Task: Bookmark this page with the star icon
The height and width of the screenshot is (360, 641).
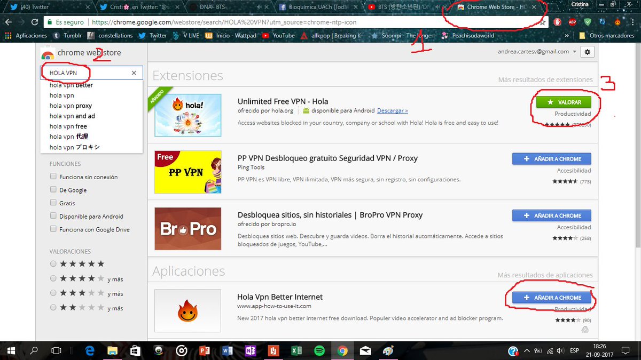Action: point(542,22)
